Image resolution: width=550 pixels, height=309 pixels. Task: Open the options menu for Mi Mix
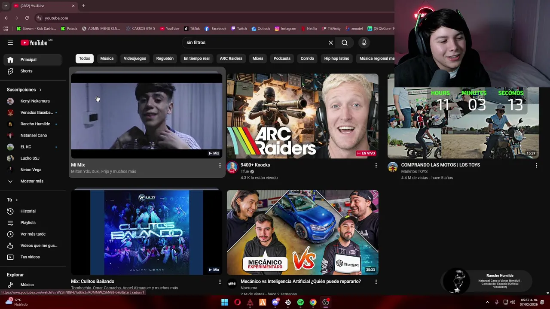pos(220,165)
